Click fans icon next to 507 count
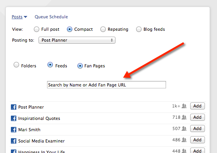The image size is (217, 153). tap(184, 128)
